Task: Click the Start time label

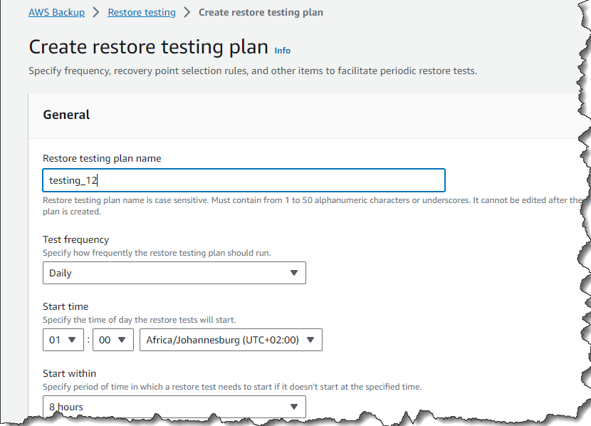Action: pos(66,306)
